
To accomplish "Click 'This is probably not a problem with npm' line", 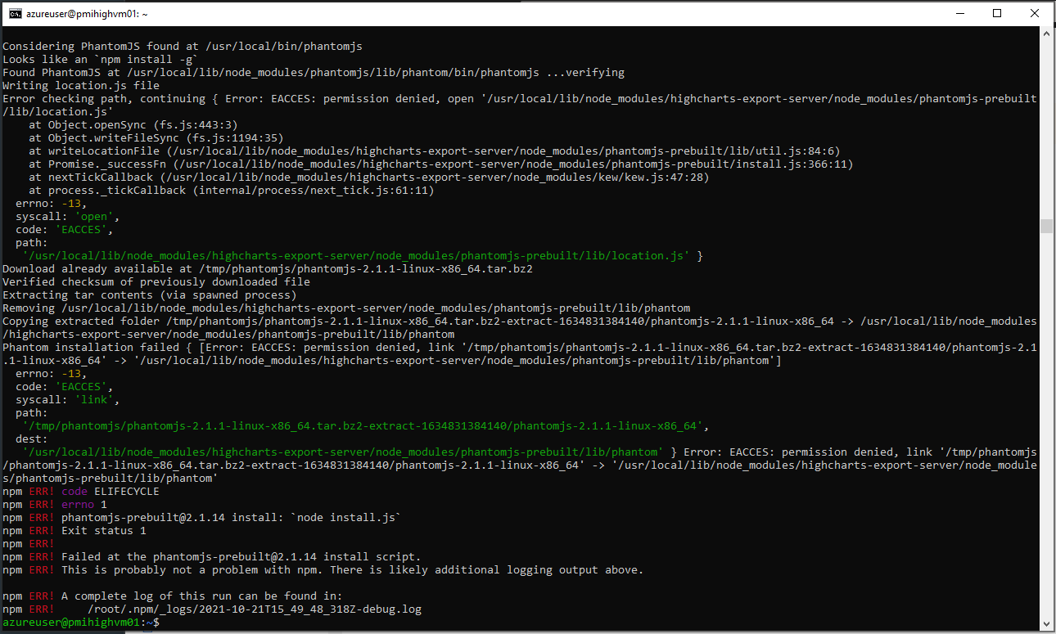I will click(323, 570).
